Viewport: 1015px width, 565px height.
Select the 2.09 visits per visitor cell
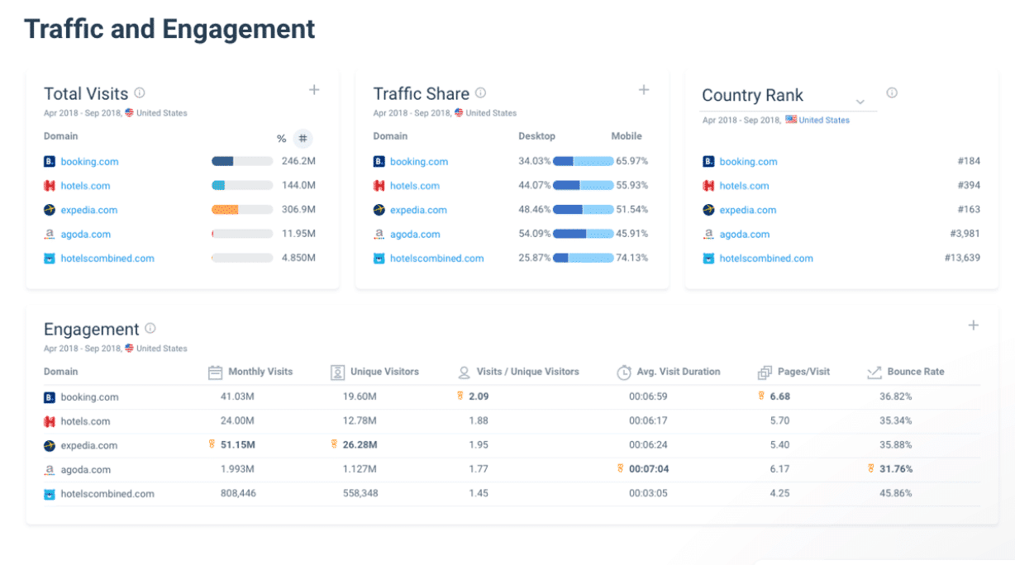[479, 396]
